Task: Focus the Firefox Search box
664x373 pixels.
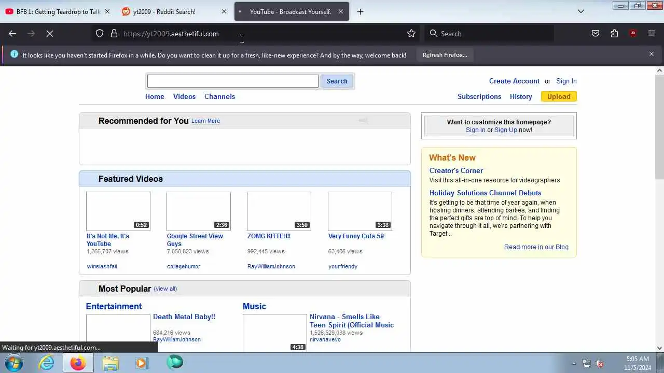Action: (x=489, y=34)
